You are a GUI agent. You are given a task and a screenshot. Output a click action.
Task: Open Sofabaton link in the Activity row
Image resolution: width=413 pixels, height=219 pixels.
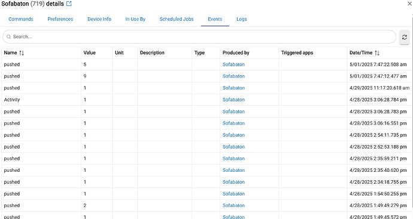233,100
